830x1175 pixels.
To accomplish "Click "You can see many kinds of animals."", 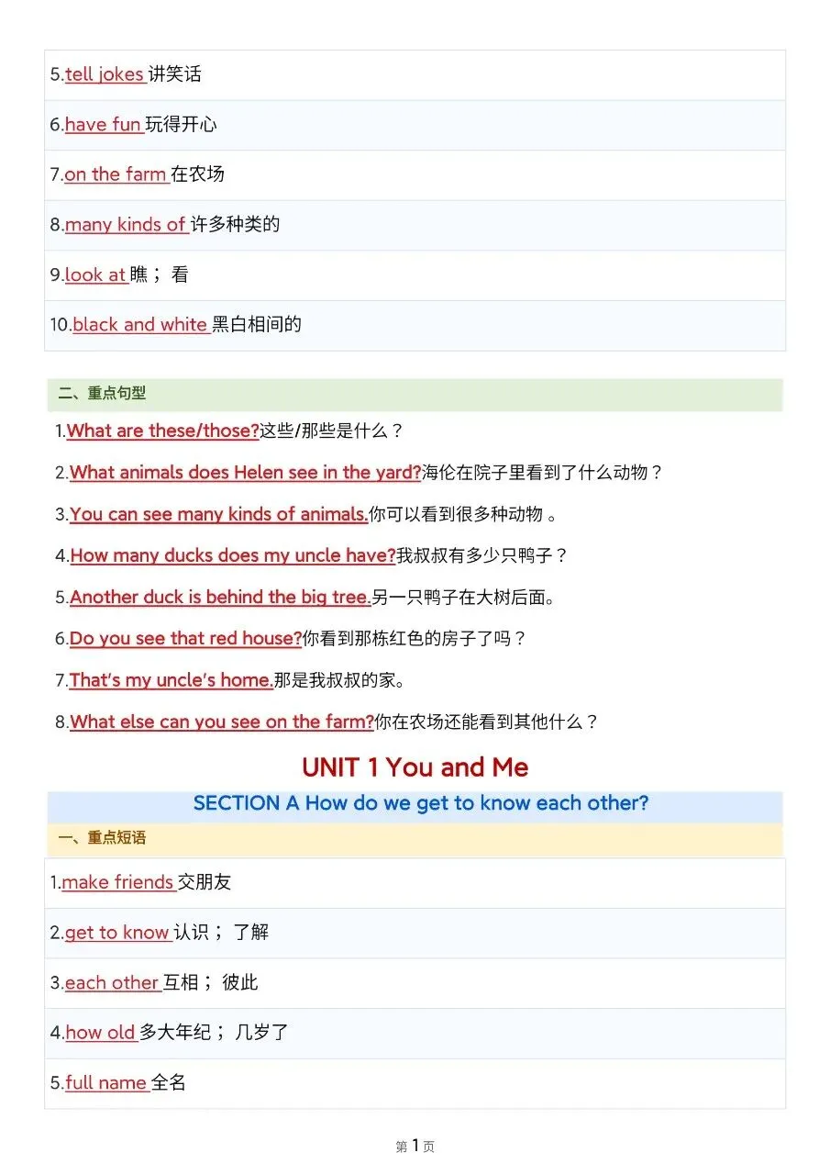I will [218, 514].
